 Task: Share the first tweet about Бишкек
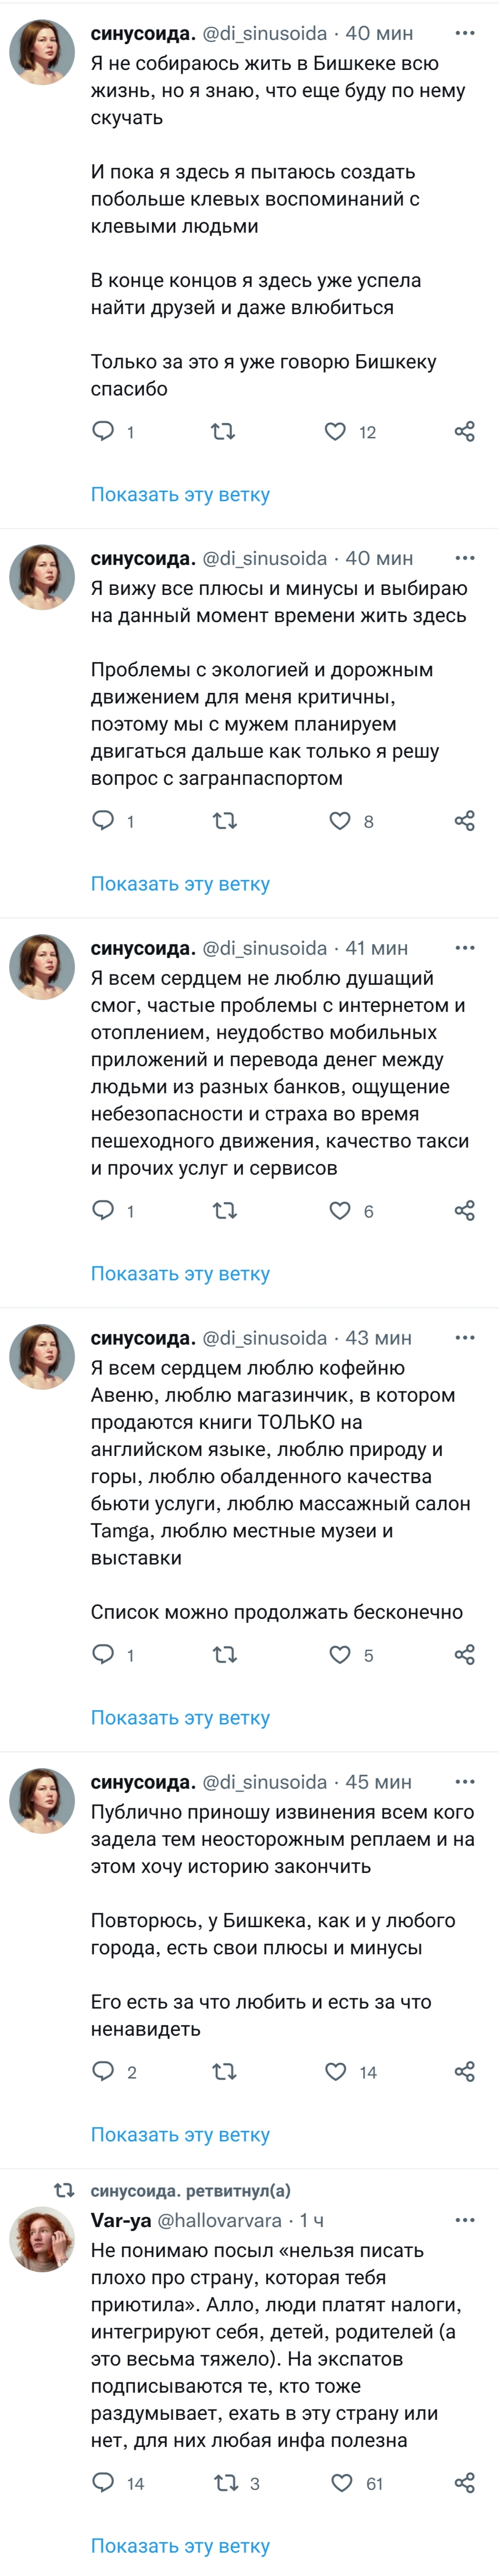464,432
